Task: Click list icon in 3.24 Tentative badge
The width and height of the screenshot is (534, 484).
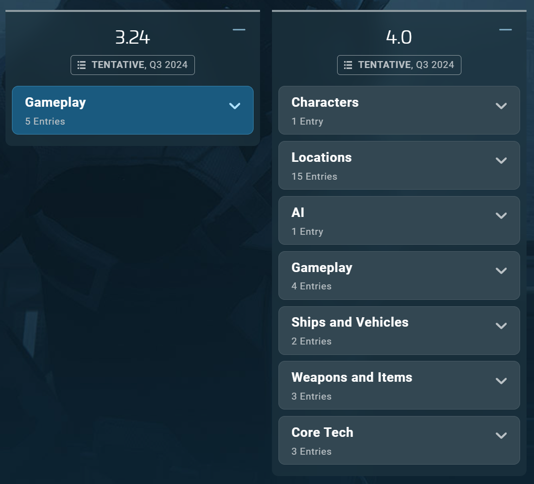Action: coord(82,65)
